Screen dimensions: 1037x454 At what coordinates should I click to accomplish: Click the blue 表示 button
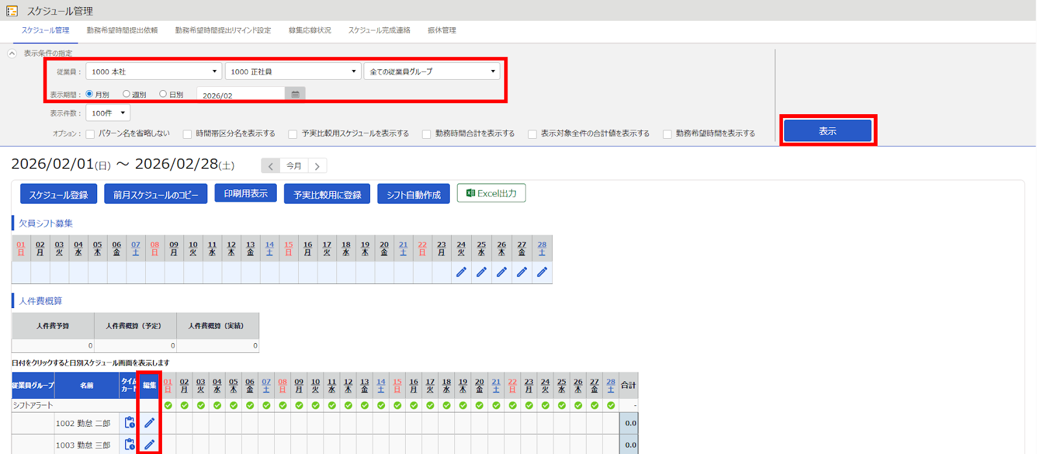click(x=828, y=130)
